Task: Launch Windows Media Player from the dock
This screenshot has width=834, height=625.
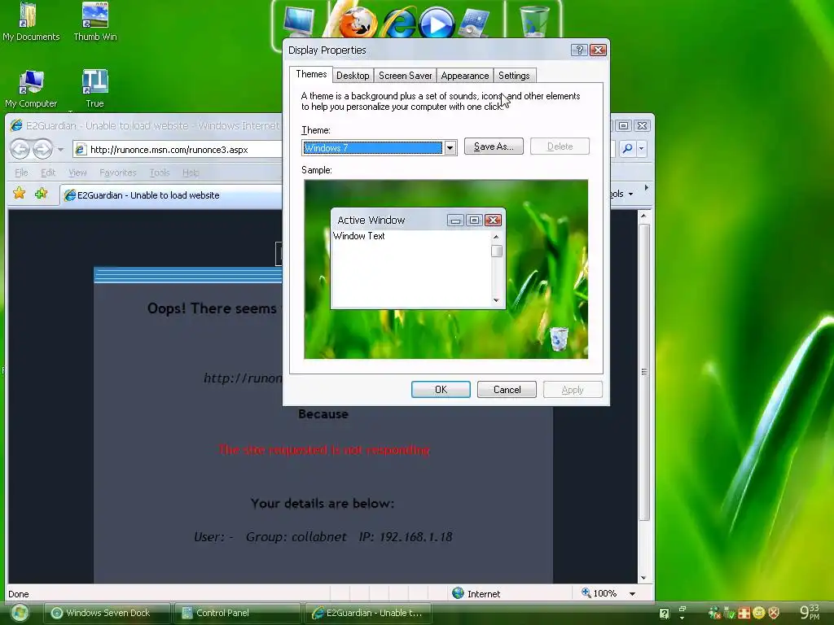Action: [x=437, y=24]
